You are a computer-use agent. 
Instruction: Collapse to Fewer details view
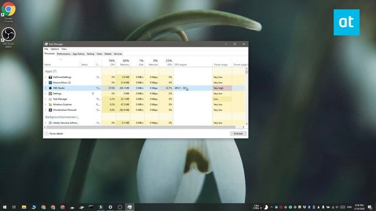(54, 134)
